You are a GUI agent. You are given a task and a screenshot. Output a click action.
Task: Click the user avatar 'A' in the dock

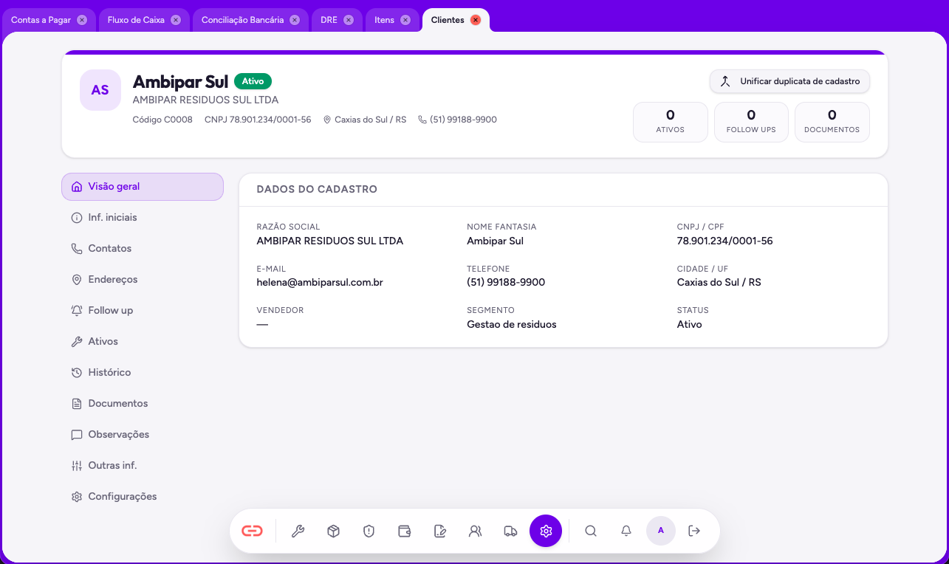click(661, 531)
